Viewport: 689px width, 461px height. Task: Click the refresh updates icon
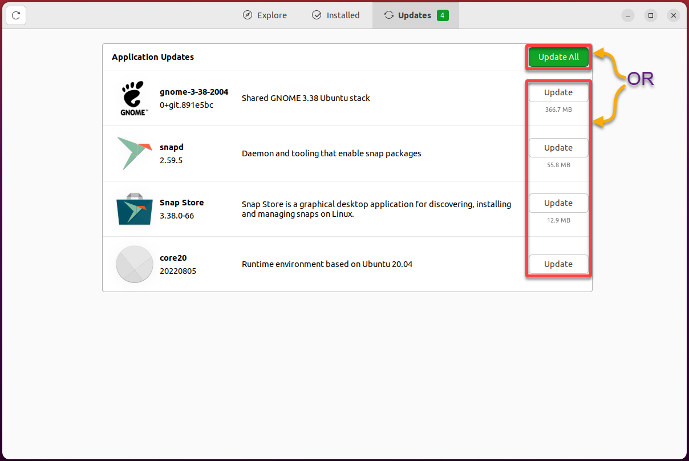[x=16, y=15]
